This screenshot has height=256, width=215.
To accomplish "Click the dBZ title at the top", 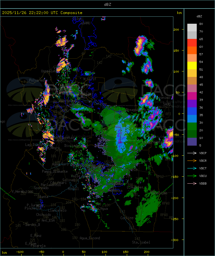I will tap(108, 5).
